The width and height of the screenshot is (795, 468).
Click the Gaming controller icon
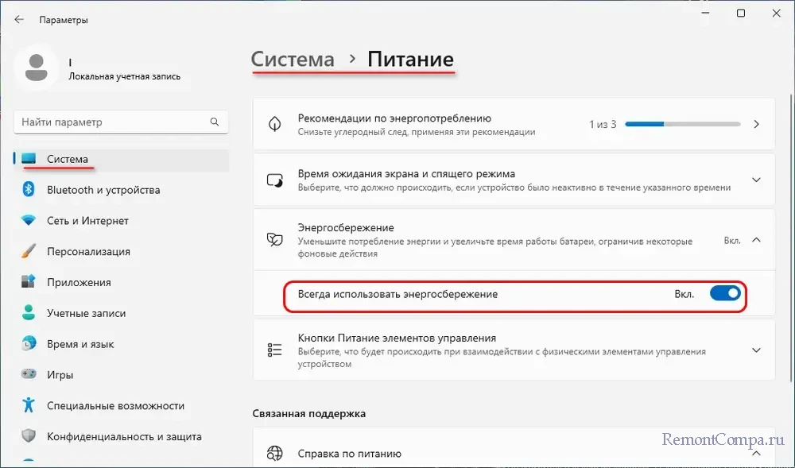[29, 374]
